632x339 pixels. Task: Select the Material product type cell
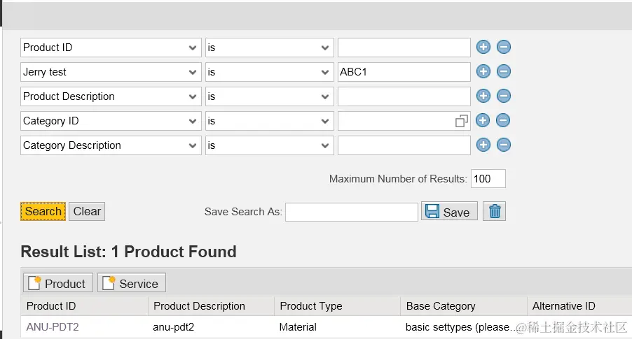pos(337,327)
